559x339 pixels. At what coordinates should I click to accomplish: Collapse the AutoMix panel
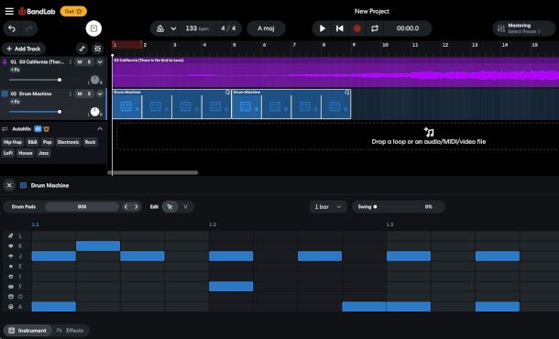pos(100,128)
